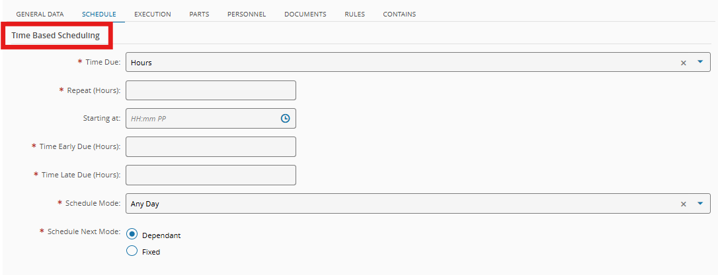Expand the Schedule Mode dropdown arrow

pyautogui.click(x=699, y=203)
